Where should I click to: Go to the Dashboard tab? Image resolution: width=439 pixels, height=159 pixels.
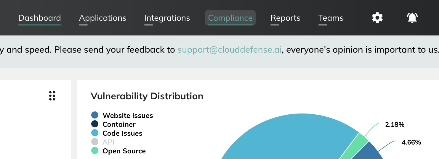point(40,18)
